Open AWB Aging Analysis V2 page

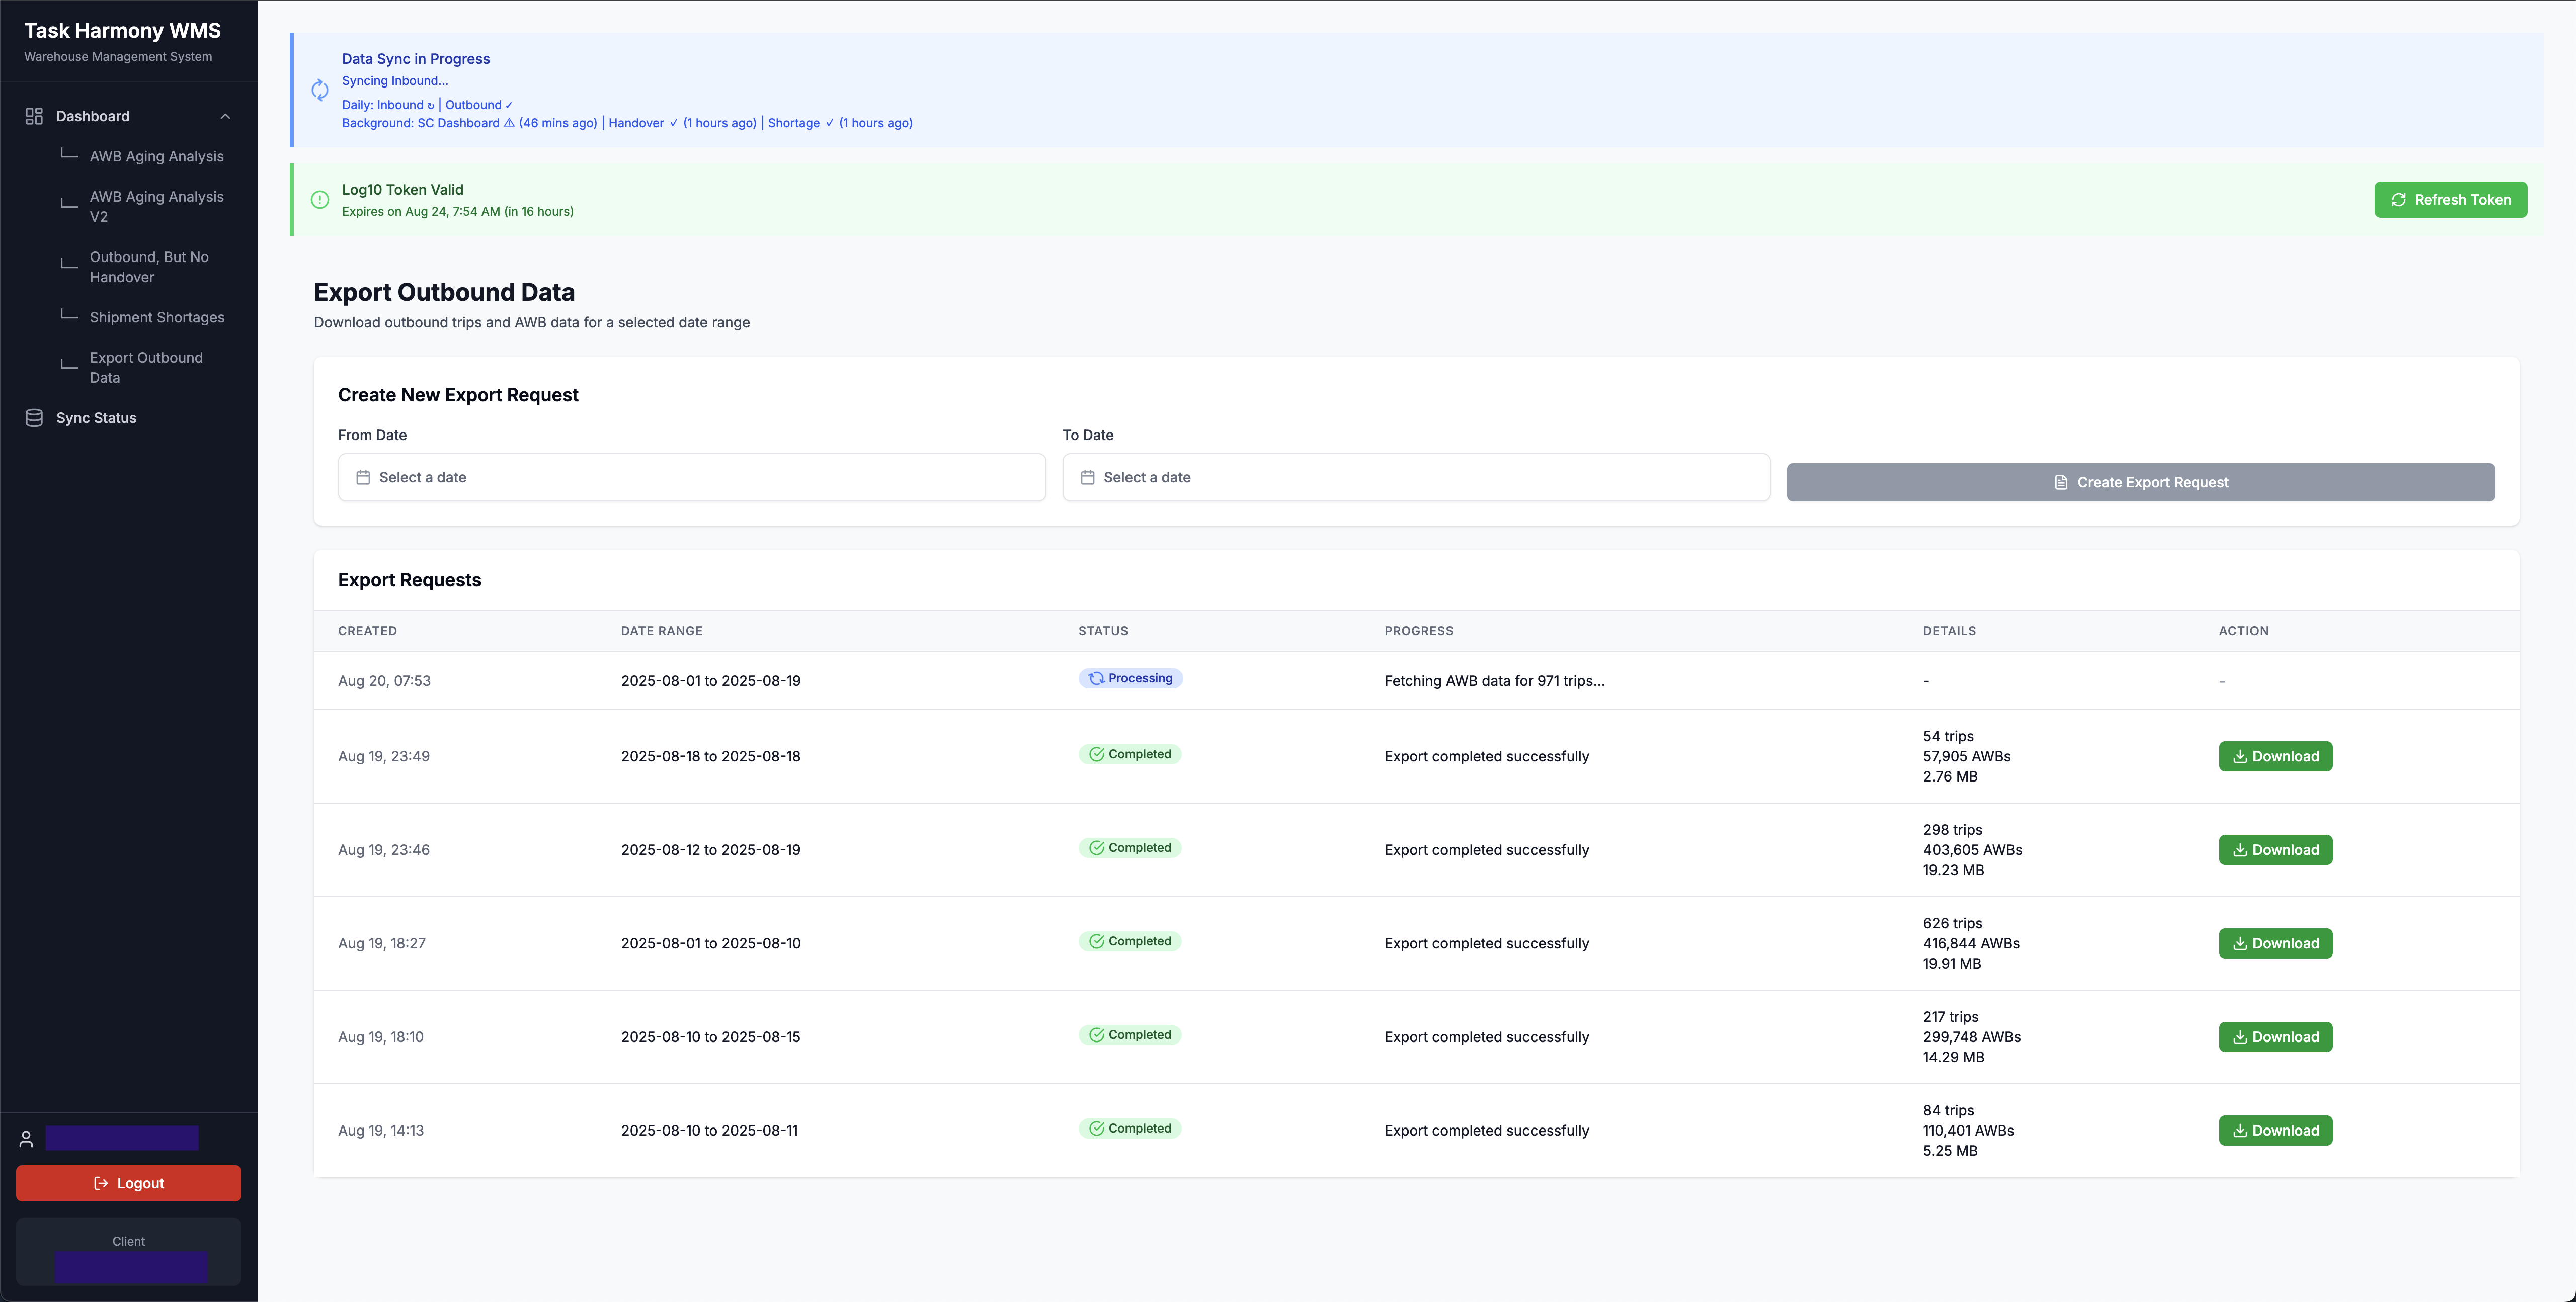pos(156,207)
